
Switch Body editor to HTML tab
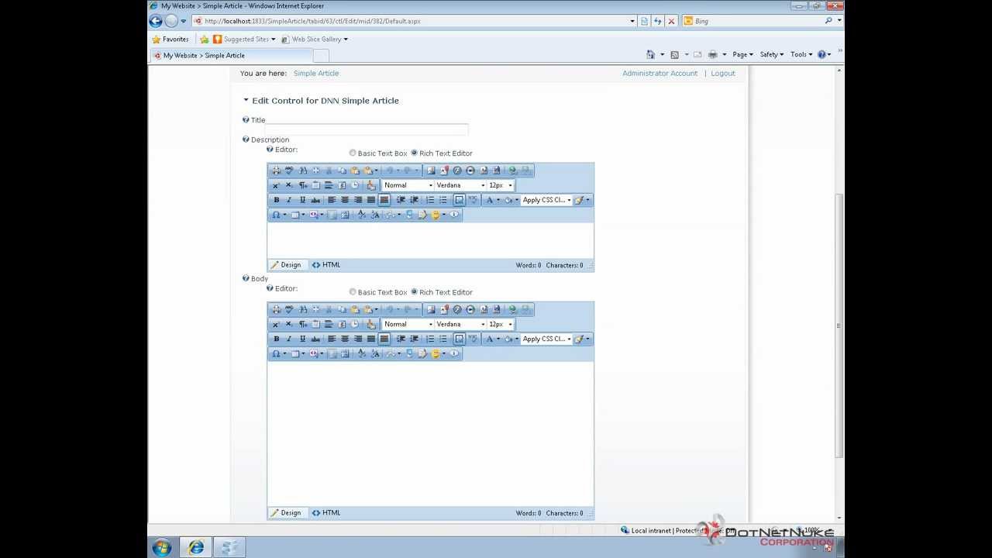click(326, 512)
